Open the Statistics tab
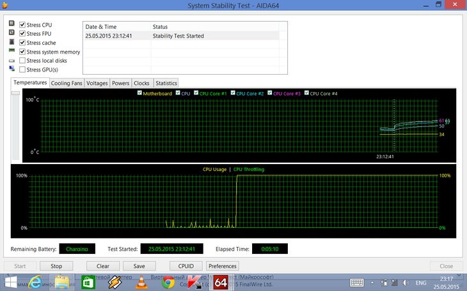The width and height of the screenshot is (467, 291). click(166, 83)
